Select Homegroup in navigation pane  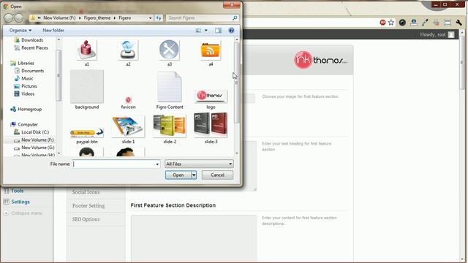click(26, 109)
